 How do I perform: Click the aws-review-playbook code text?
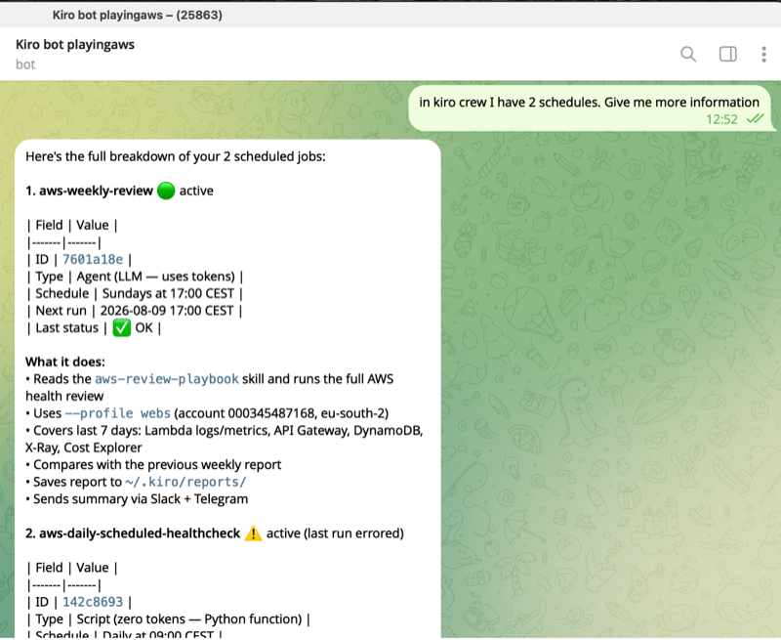167,379
